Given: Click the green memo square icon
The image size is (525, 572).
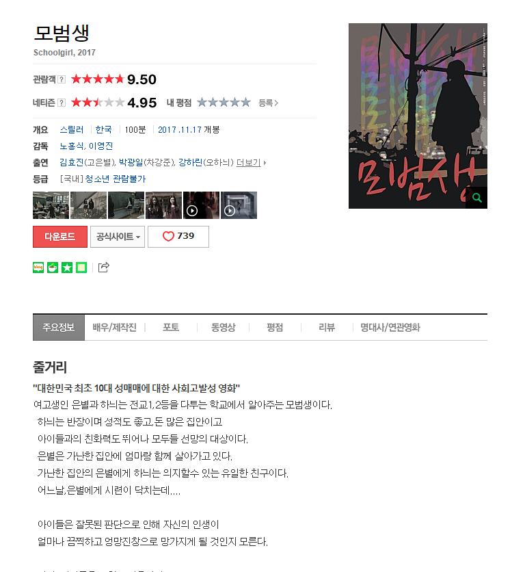Looking at the screenshot, I should coord(81,268).
